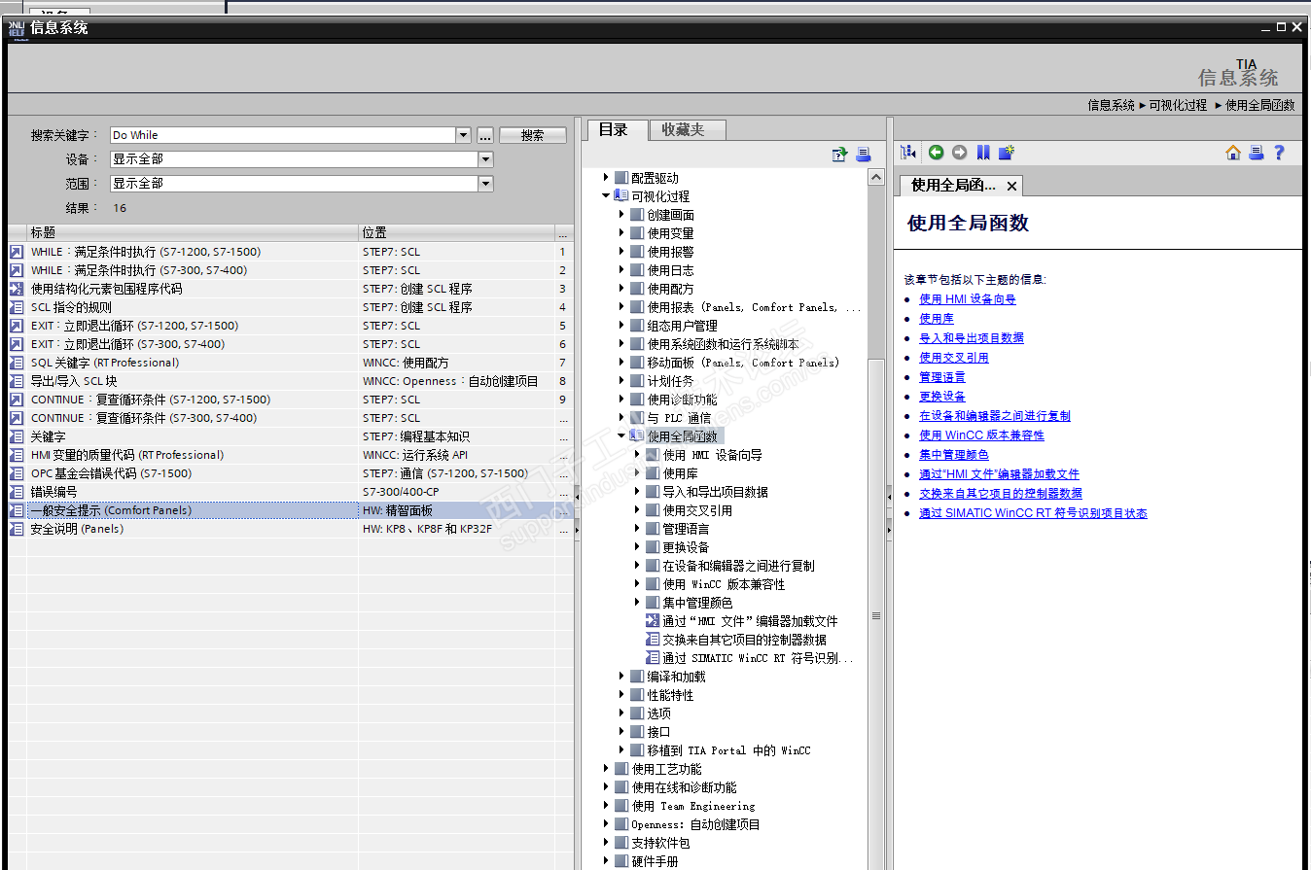Click the blue bookmark icon in toolbar
This screenshot has height=870, width=1311.
983,153
